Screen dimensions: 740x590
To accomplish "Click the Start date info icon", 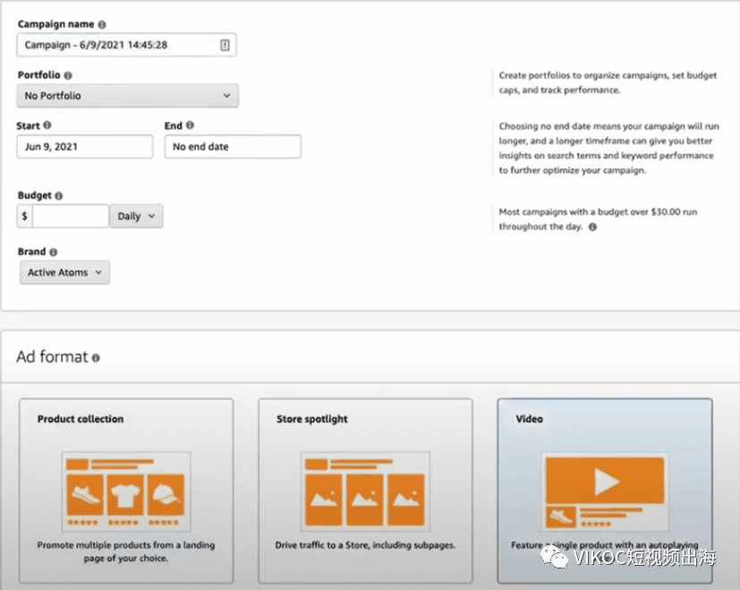I will point(47,125).
